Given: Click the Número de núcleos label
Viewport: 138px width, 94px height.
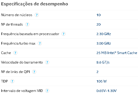Looking at the screenshot, I should click(x=17, y=15).
